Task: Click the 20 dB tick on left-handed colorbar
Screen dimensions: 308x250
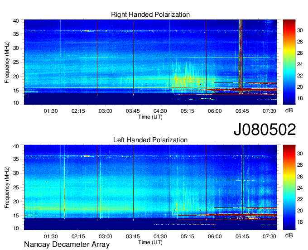Action: point(300,211)
